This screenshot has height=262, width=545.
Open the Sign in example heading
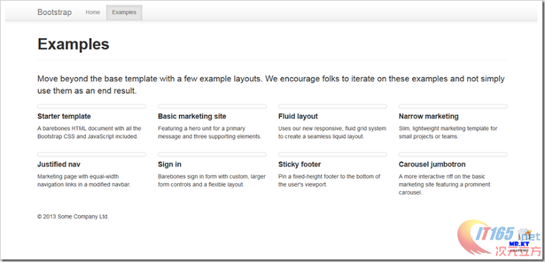[x=170, y=164]
